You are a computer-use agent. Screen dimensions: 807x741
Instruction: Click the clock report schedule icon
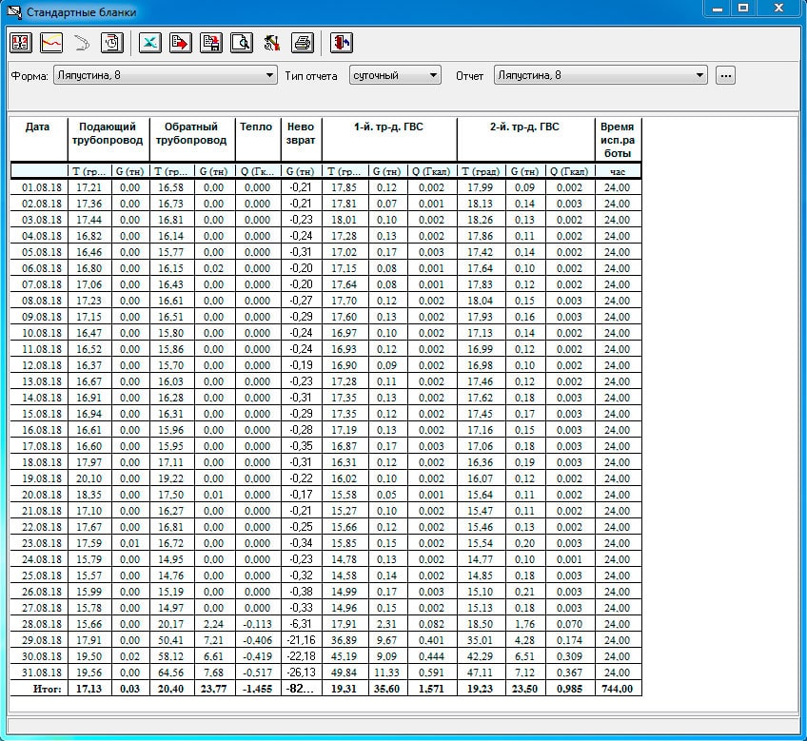[x=112, y=42]
